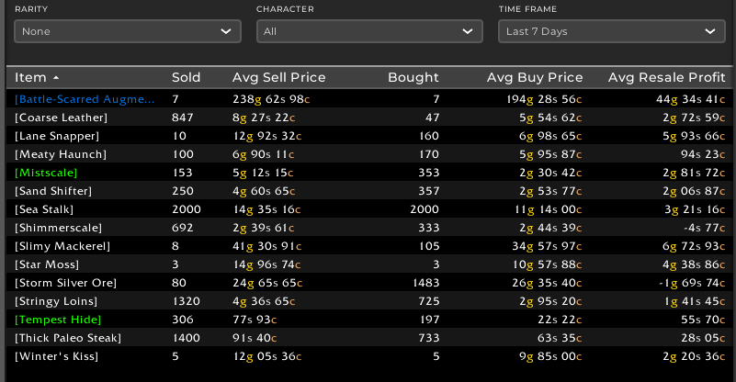Select the Battle-Scarred Augment item row
736x382 pixels.
point(85,99)
